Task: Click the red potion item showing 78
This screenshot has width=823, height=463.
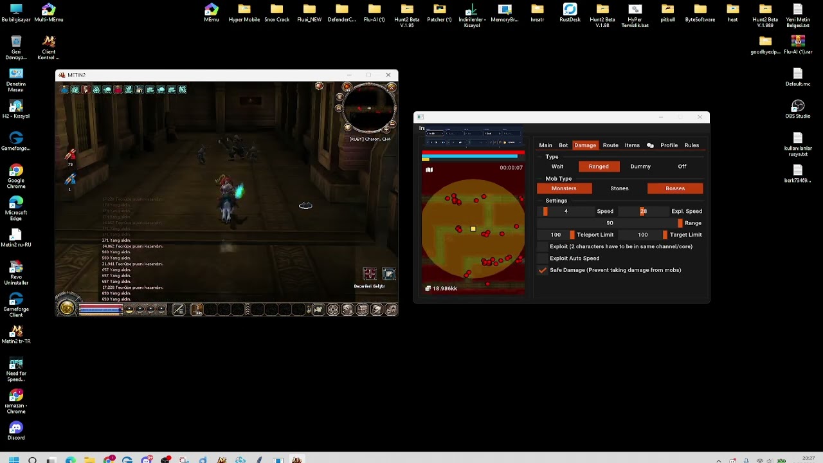Action: [x=70, y=155]
